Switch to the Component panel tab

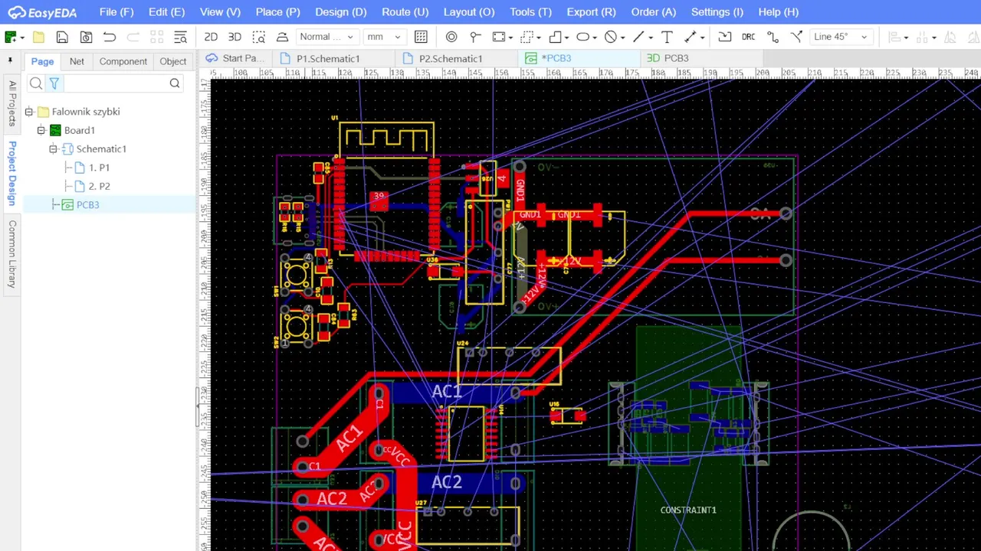pyautogui.click(x=123, y=61)
